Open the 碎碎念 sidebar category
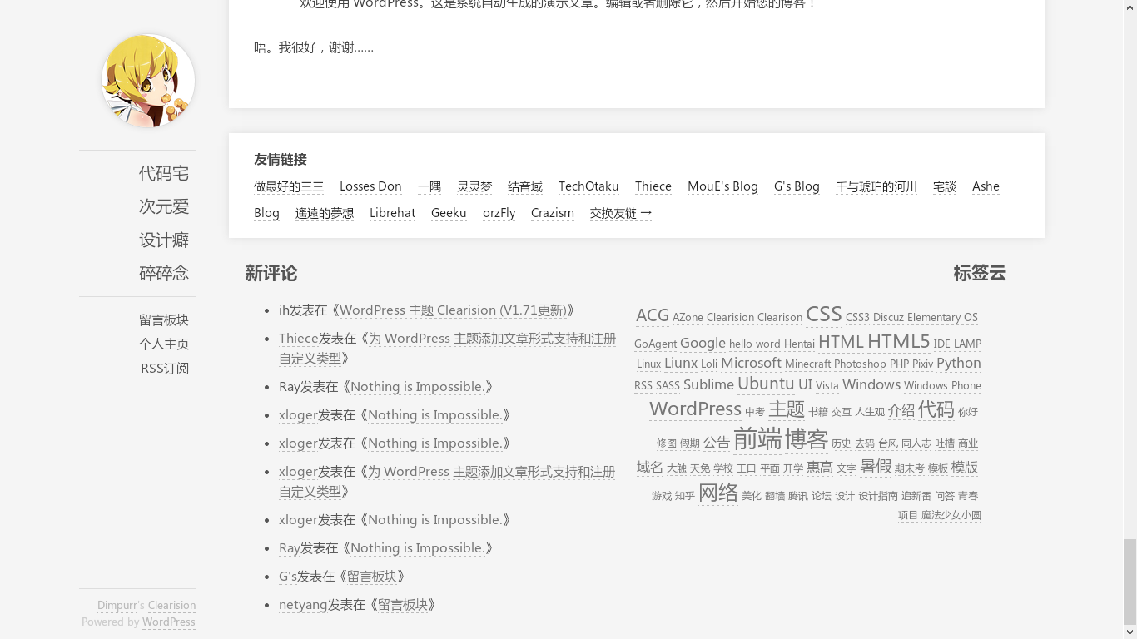 coord(163,273)
